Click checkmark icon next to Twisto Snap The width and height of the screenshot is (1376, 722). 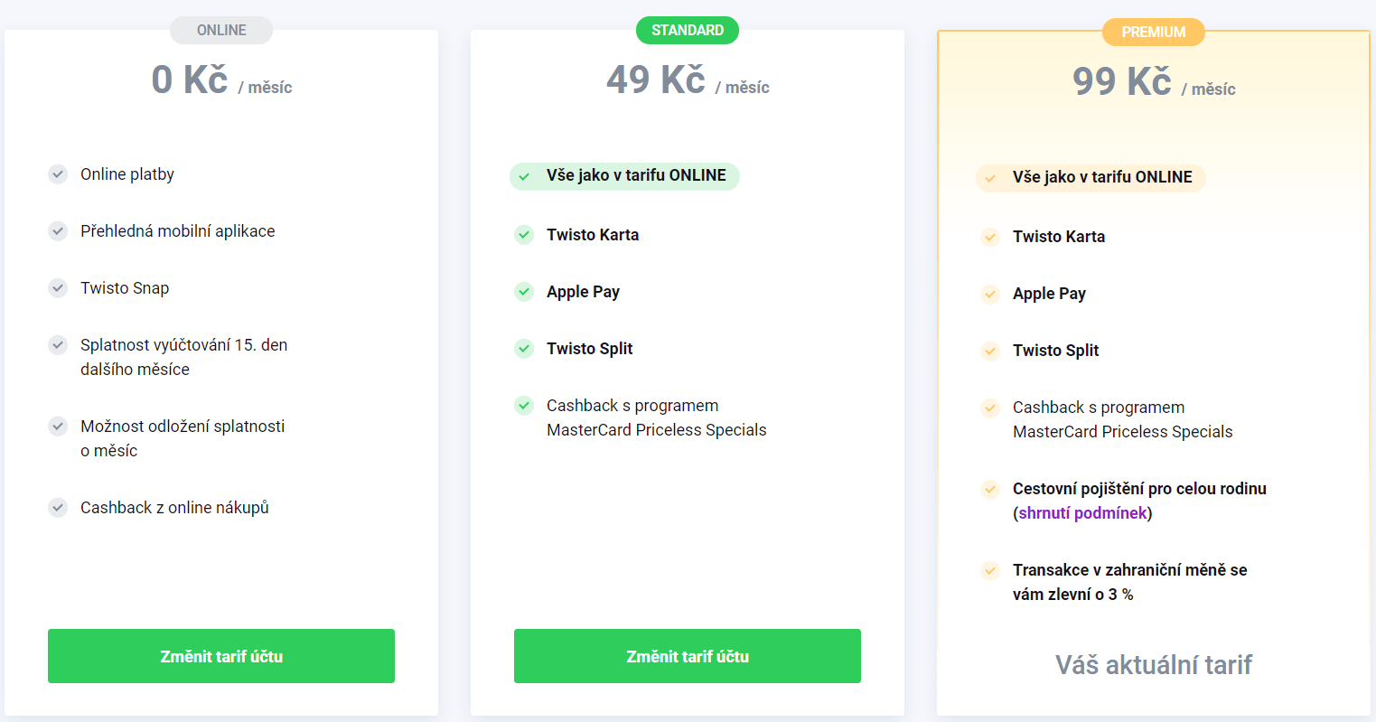[x=58, y=288]
